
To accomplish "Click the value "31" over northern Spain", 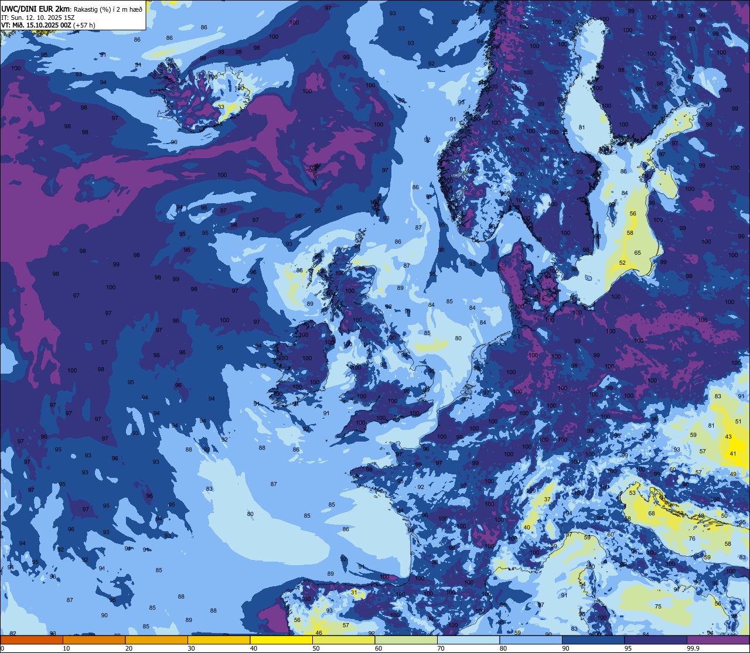I will pos(353,593).
